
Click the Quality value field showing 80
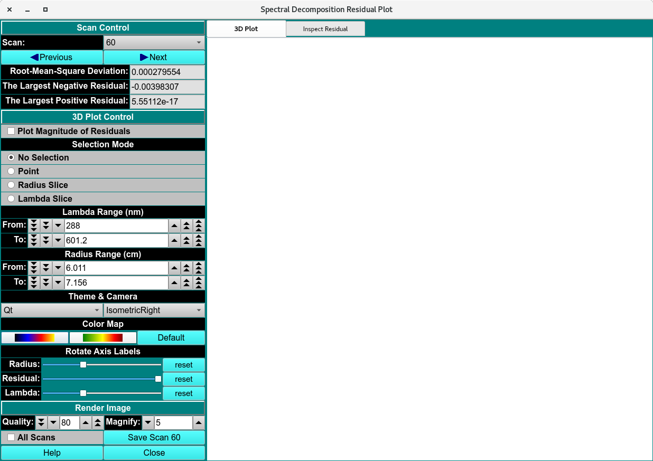(70, 422)
